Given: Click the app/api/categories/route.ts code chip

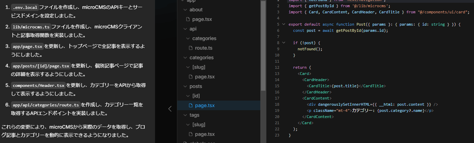Looking at the screenshot, I should pos(46,105).
